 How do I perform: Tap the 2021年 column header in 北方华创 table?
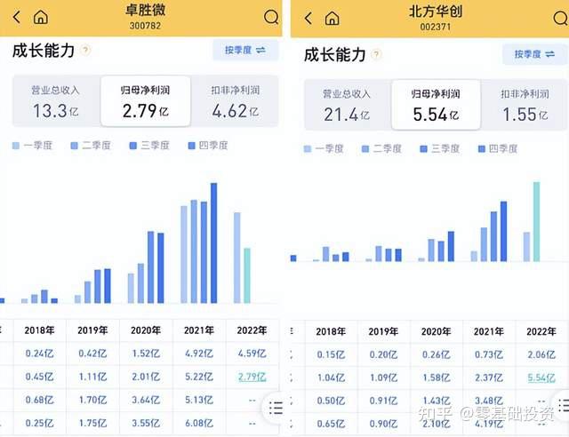pos(488,331)
